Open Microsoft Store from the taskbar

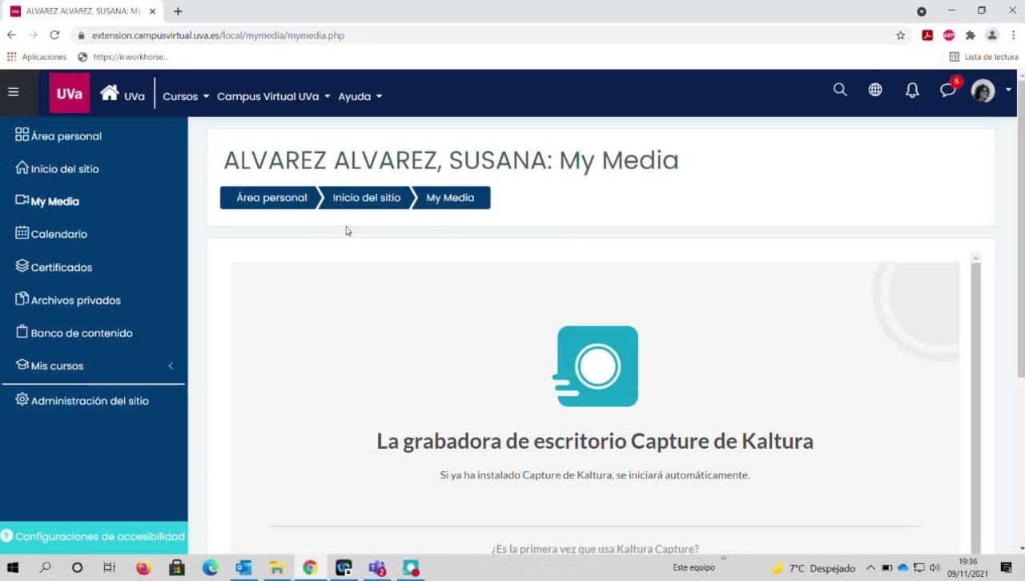point(177,567)
